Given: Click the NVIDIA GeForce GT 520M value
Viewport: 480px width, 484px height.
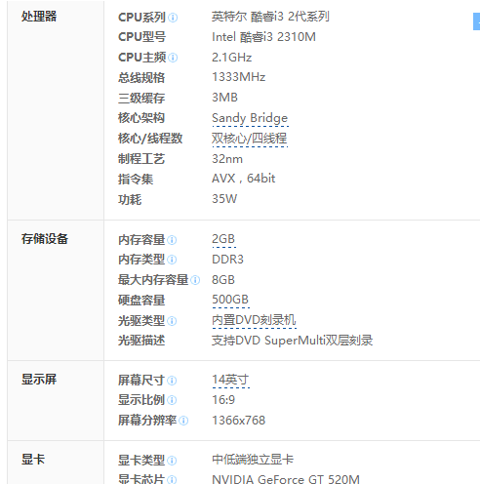Looking at the screenshot, I should pyautogui.click(x=286, y=479).
